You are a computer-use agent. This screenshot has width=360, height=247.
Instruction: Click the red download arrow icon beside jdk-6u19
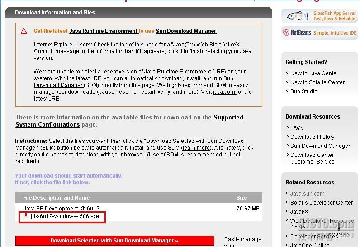click(26, 215)
